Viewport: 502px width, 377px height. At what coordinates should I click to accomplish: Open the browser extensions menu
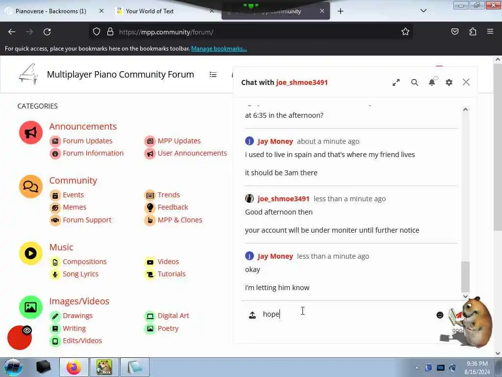coord(473,31)
